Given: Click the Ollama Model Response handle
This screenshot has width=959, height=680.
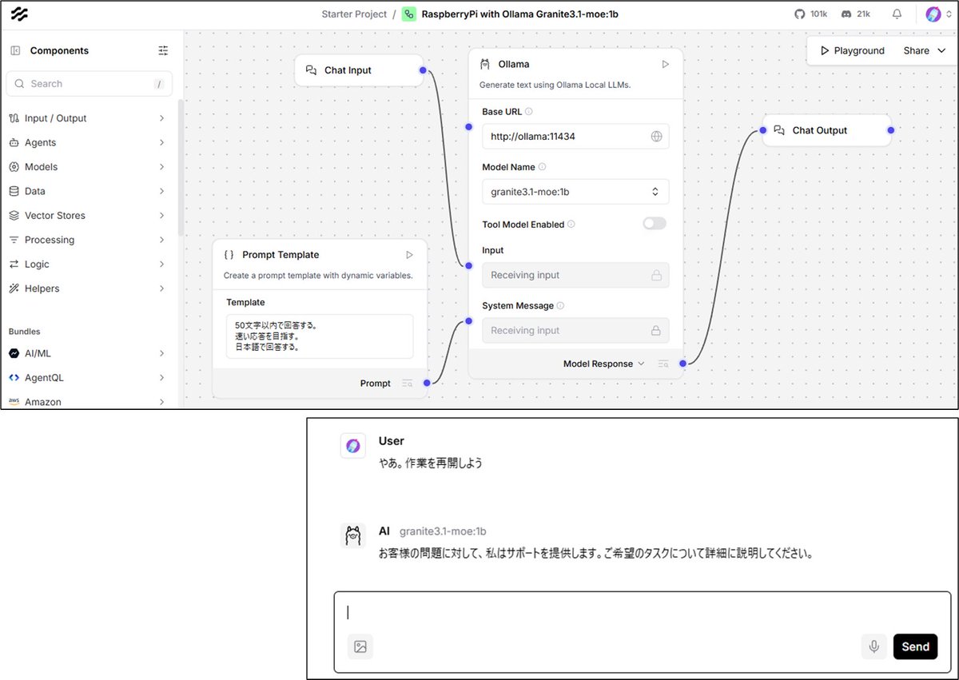Looking at the screenshot, I should tap(682, 364).
